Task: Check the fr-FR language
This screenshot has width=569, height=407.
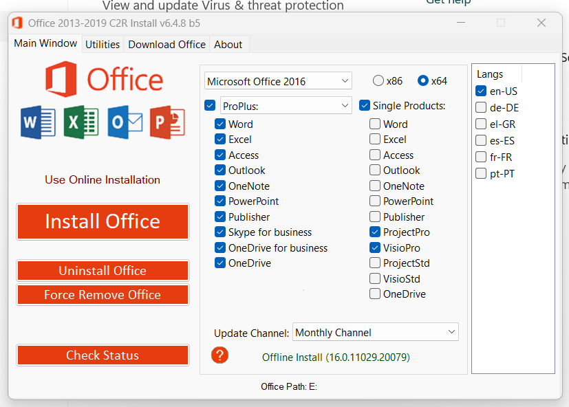Action: pos(481,157)
